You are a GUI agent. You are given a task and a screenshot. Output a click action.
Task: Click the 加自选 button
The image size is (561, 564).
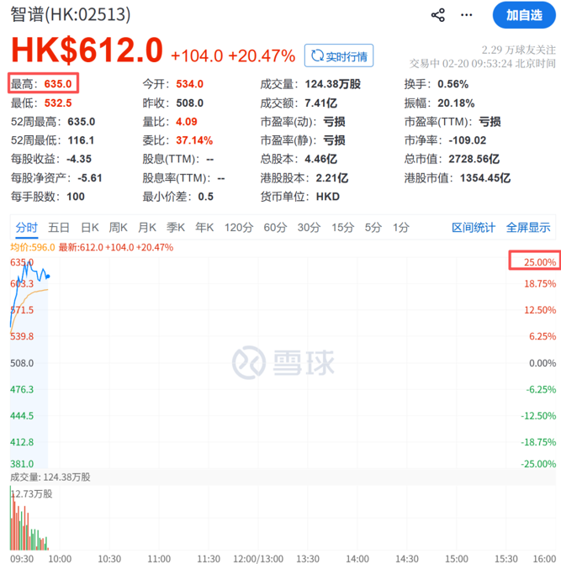pos(524,15)
